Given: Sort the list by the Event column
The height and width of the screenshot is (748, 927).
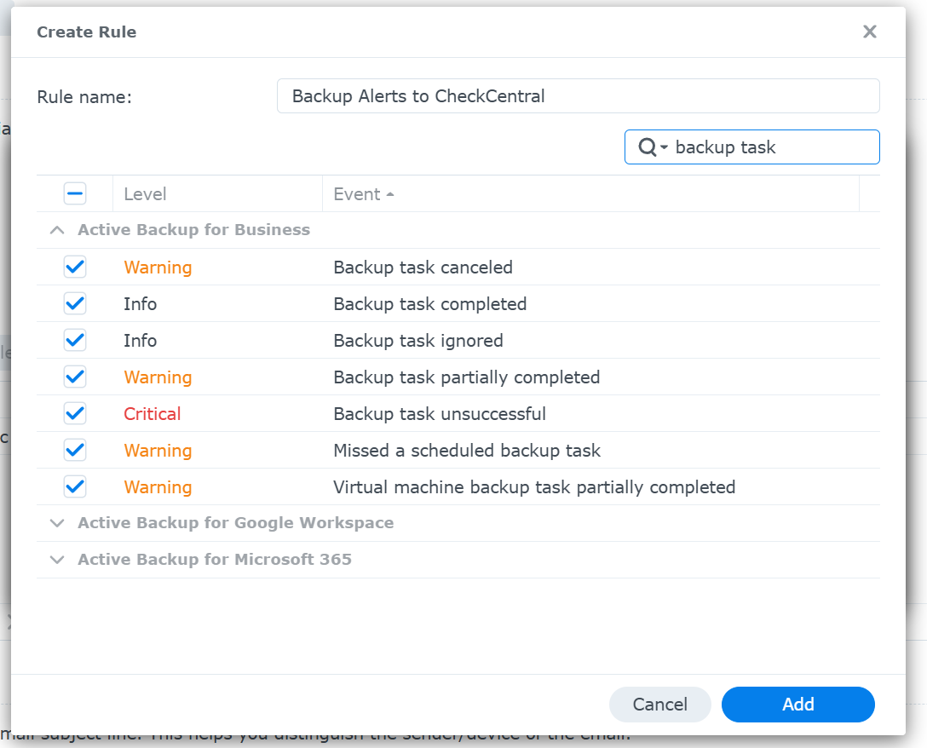Looking at the screenshot, I should coord(590,194).
